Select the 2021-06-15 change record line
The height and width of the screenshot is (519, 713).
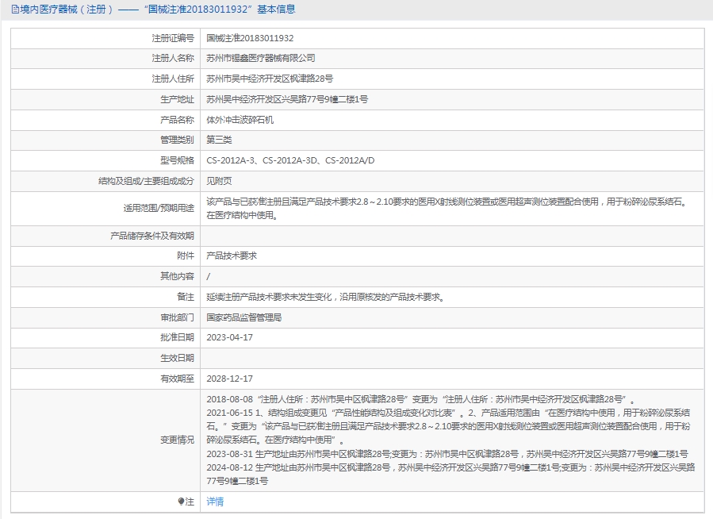[x=448, y=426]
